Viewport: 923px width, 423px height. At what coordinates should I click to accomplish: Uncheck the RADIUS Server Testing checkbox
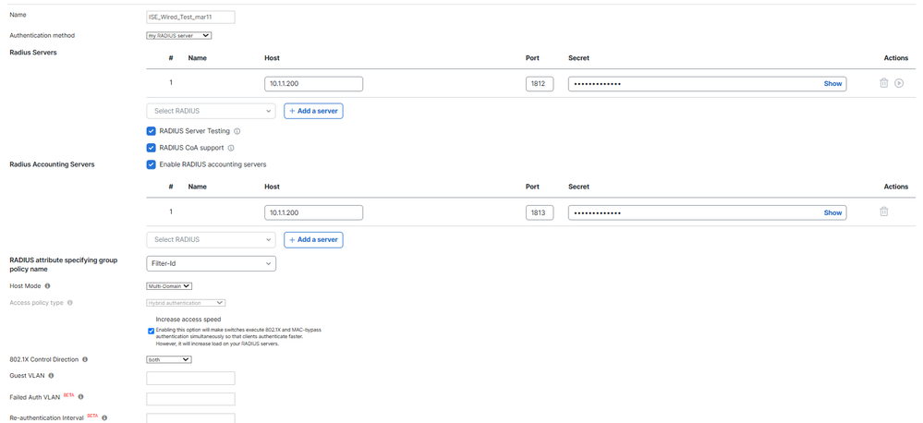pyautogui.click(x=152, y=131)
